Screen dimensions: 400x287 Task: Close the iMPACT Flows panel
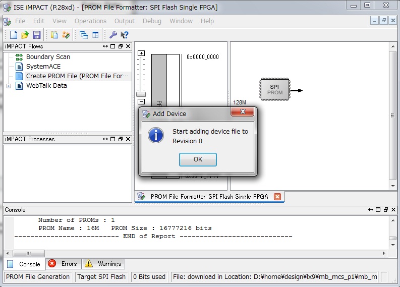[x=128, y=46]
